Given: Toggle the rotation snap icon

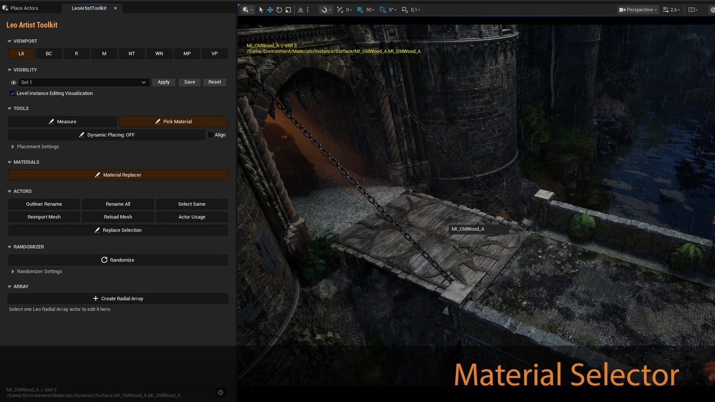Looking at the screenshot, I should (383, 9).
